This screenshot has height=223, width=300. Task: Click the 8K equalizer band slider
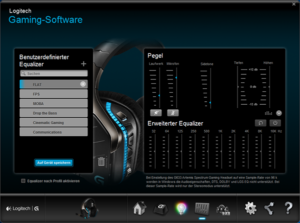(x=261, y=151)
